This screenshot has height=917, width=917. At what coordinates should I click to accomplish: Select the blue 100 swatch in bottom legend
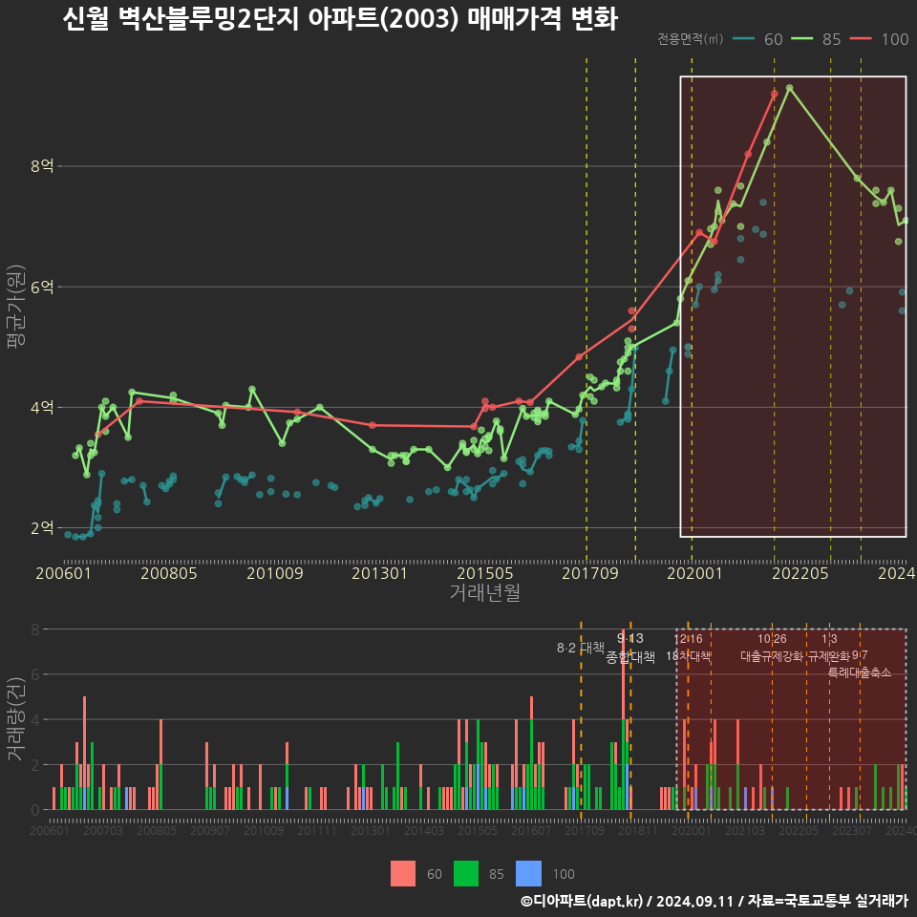point(528,874)
